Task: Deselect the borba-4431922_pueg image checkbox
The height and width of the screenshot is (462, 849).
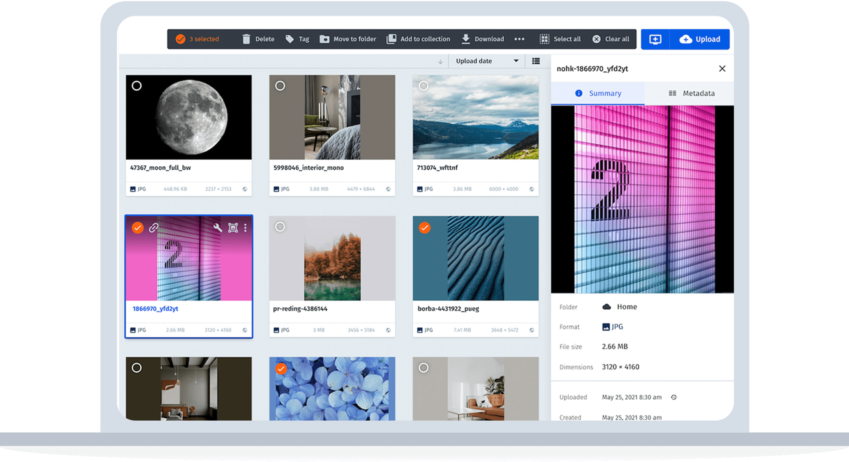Action: [424, 228]
